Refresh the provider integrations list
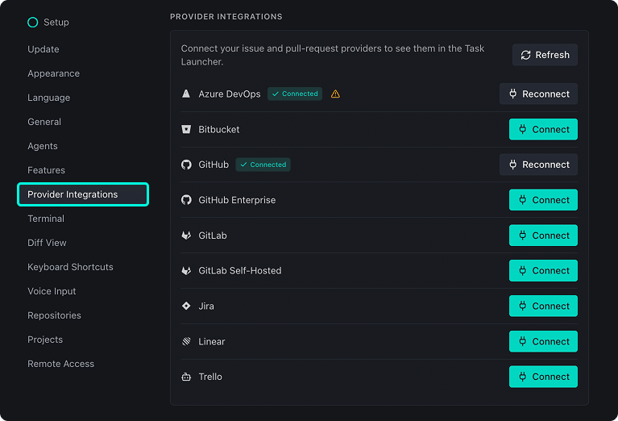This screenshot has width=618, height=421. [545, 55]
